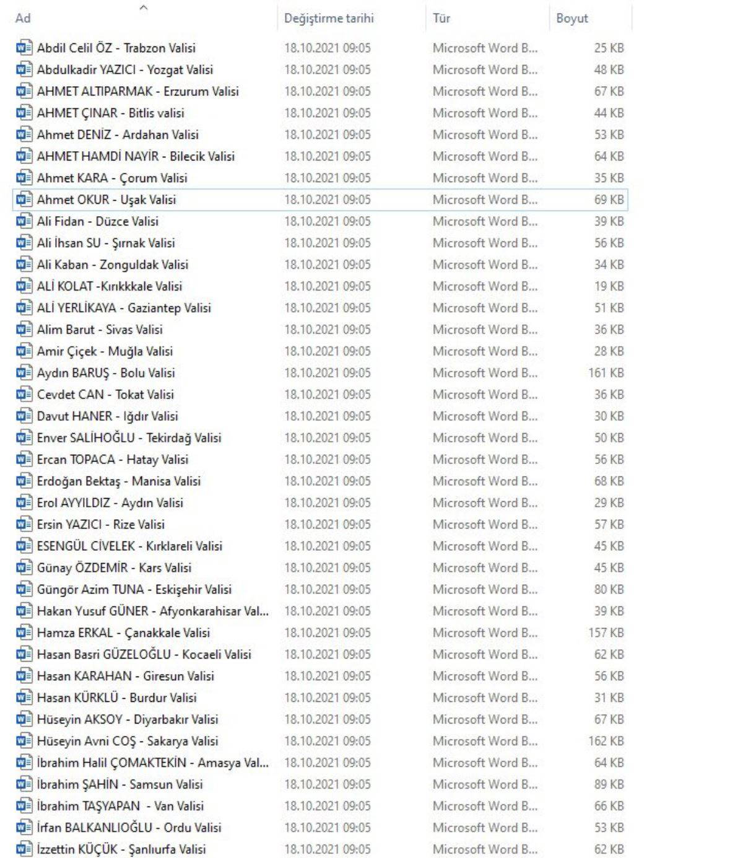
Task: Click Word icon for Hamza ERKAL Çanakkale file
Action: coord(24,633)
